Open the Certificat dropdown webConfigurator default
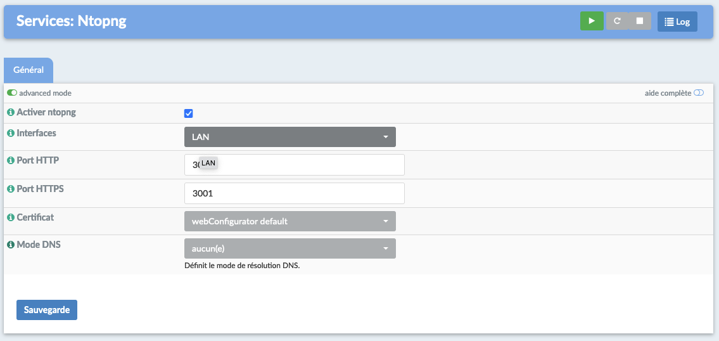 pos(290,221)
